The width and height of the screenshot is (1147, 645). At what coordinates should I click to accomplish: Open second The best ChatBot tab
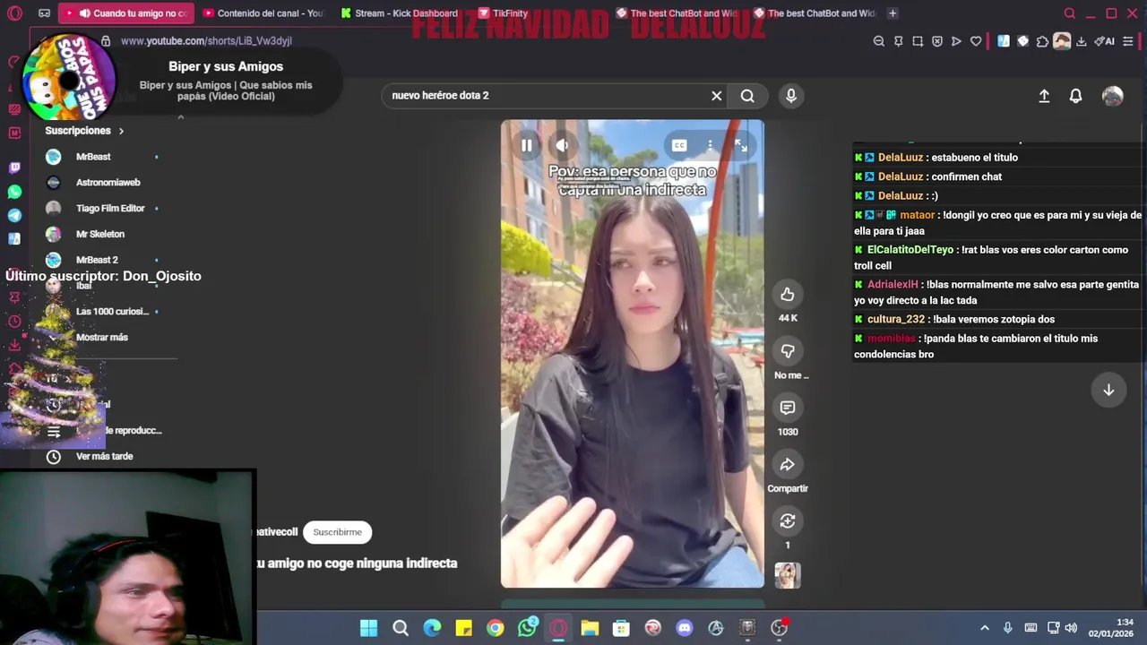[814, 13]
